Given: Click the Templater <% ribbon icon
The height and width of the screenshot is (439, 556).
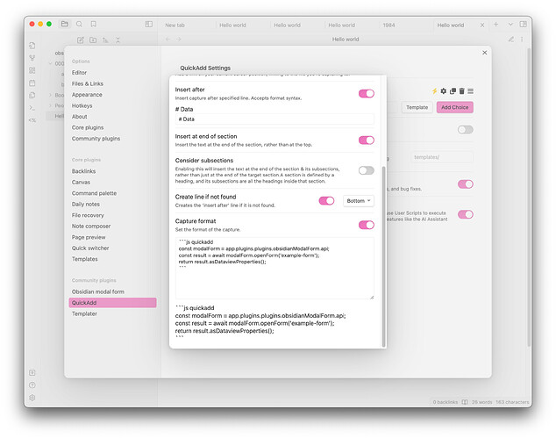Looking at the screenshot, I should point(32,120).
